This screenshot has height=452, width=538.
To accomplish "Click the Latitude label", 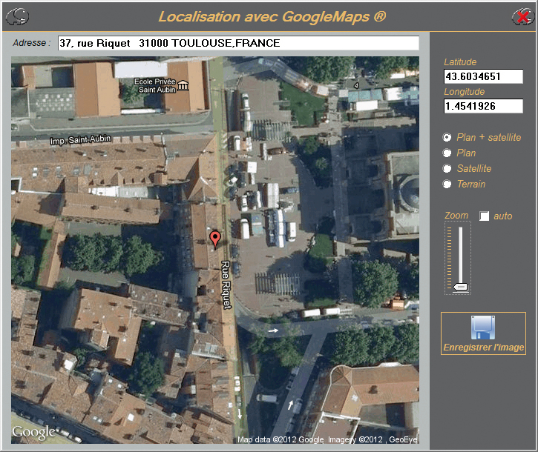I will click(x=460, y=62).
